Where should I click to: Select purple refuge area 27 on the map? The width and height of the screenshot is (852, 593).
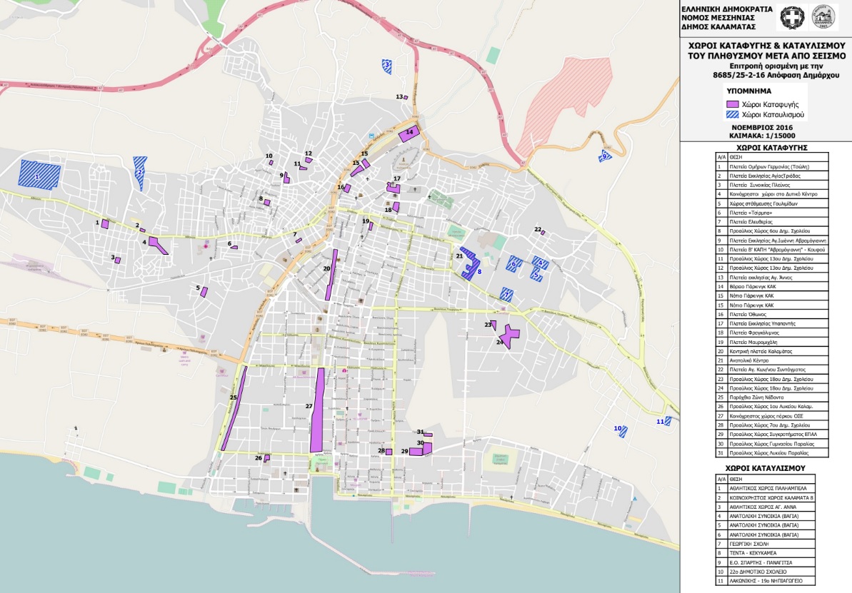pos(317,410)
